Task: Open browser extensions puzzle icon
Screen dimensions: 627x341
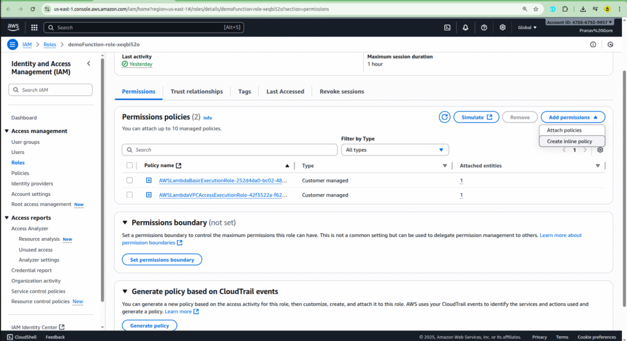Action: (x=565, y=9)
